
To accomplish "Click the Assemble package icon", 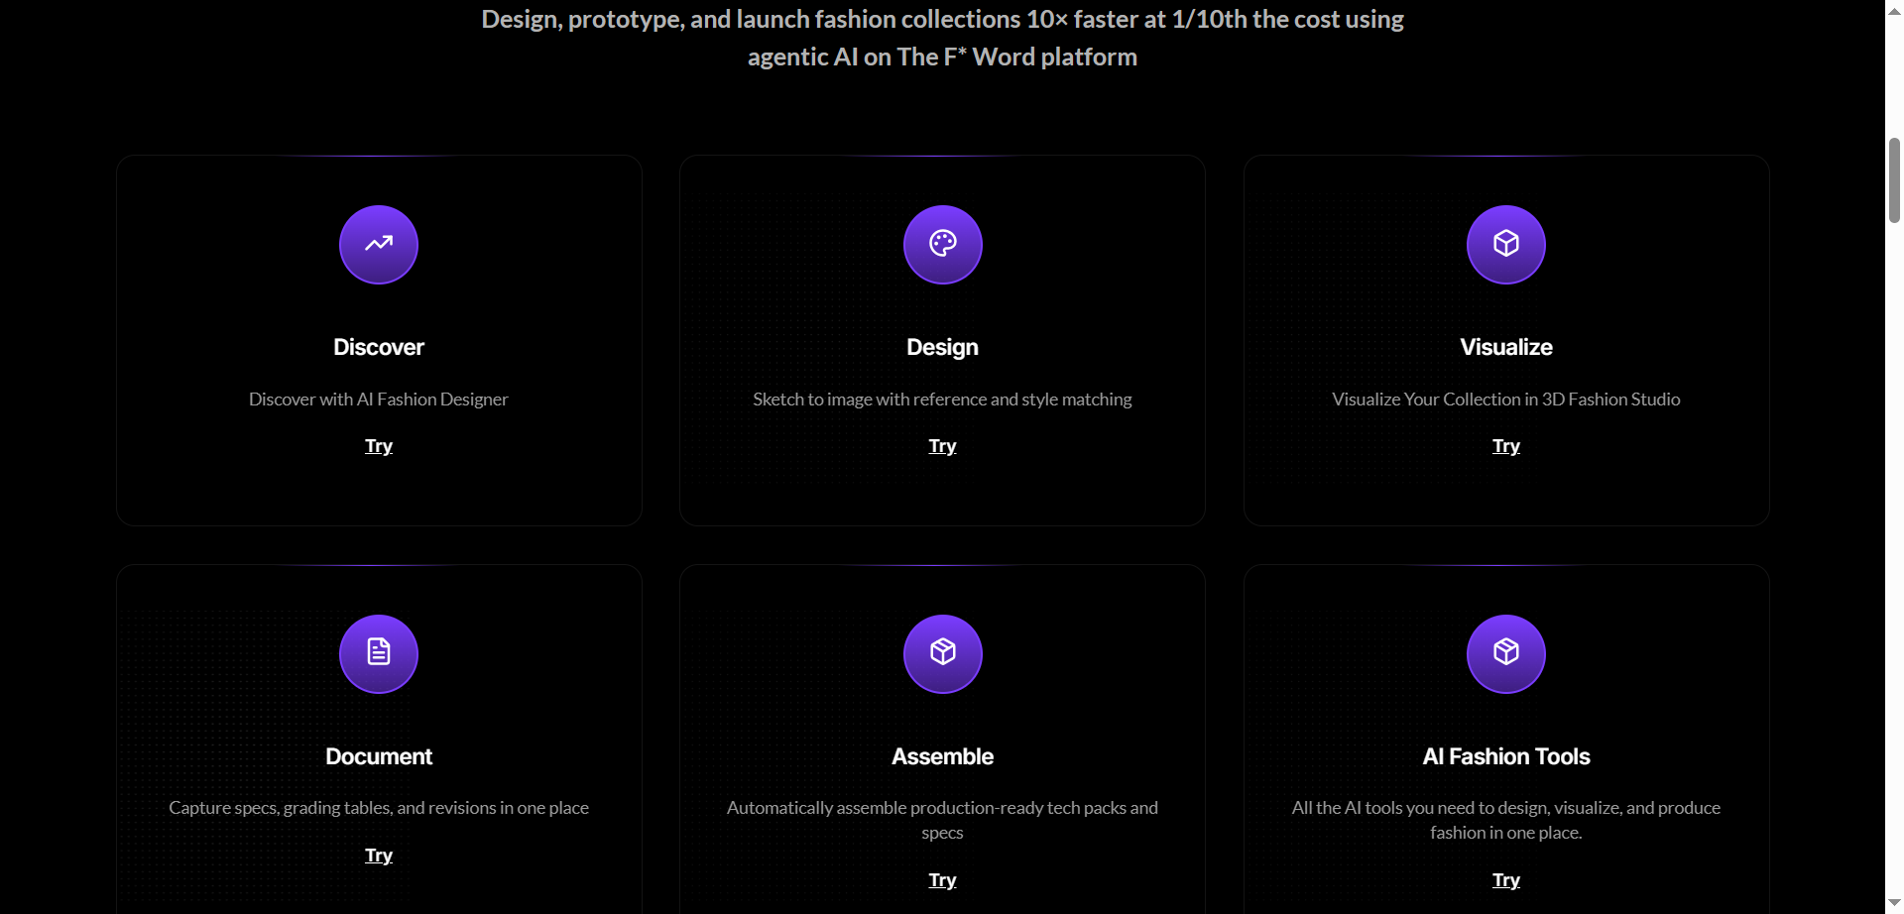I will click(x=942, y=653).
